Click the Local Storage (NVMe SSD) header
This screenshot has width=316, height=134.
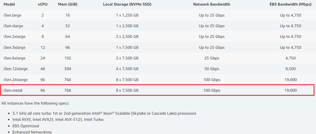[127, 4]
